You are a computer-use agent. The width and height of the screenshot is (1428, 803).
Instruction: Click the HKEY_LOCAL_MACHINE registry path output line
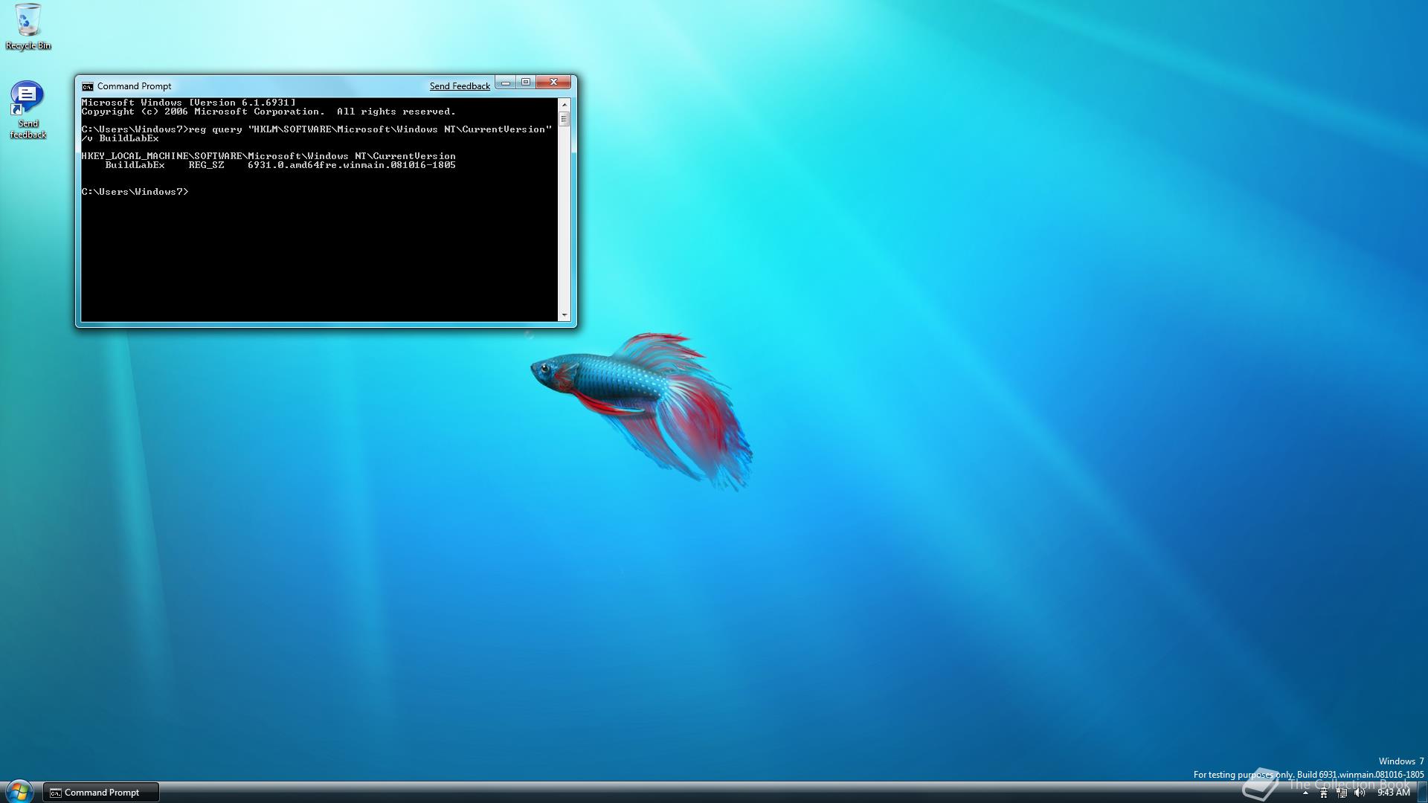click(x=268, y=156)
